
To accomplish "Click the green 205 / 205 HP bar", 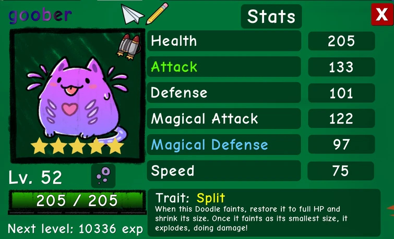I will (77, 200).
